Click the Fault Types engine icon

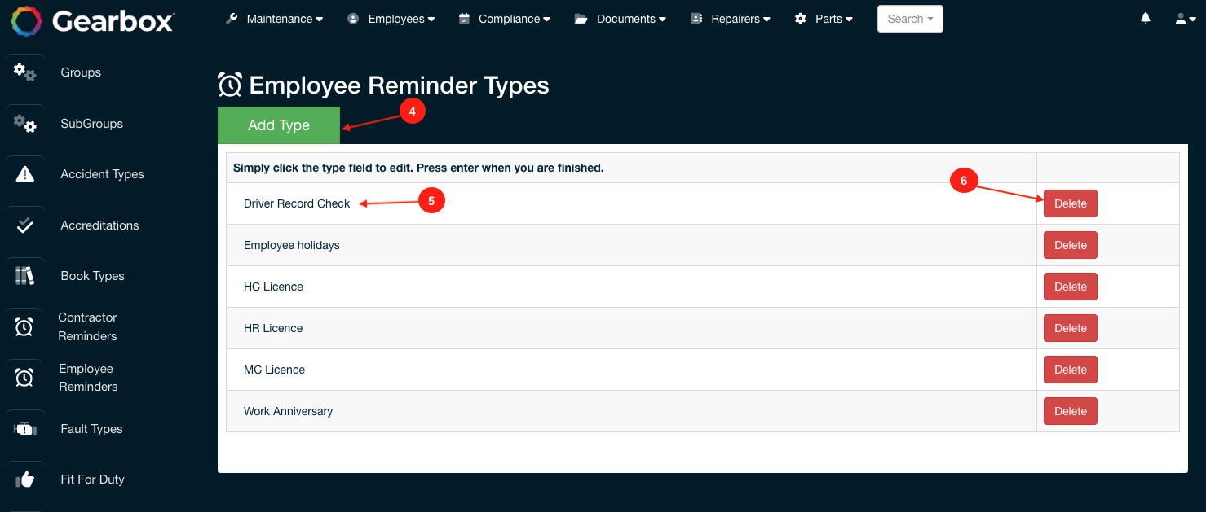tap(24, 429)
